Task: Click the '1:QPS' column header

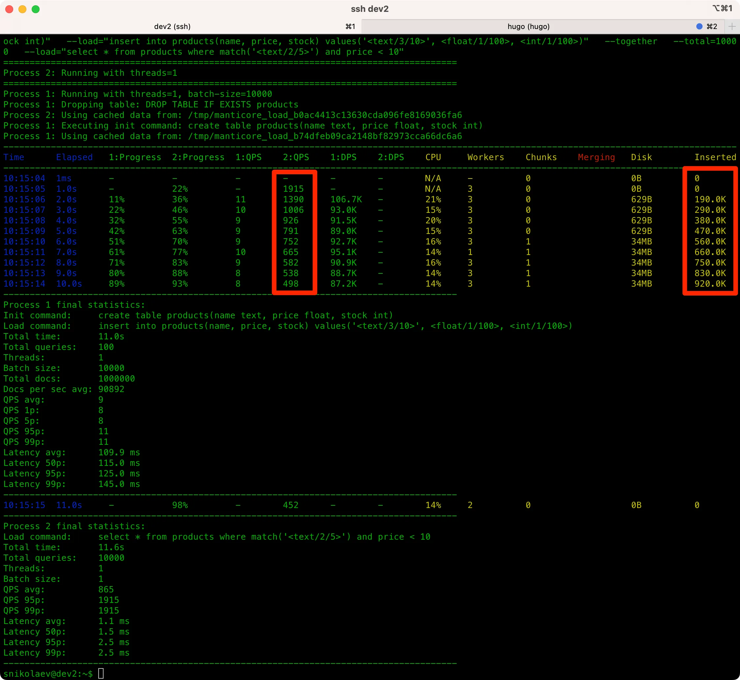Action: point(249,157)
